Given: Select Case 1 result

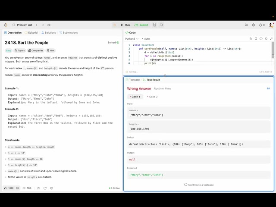Looking at the screenshot, I should click(x=135, y=97).
